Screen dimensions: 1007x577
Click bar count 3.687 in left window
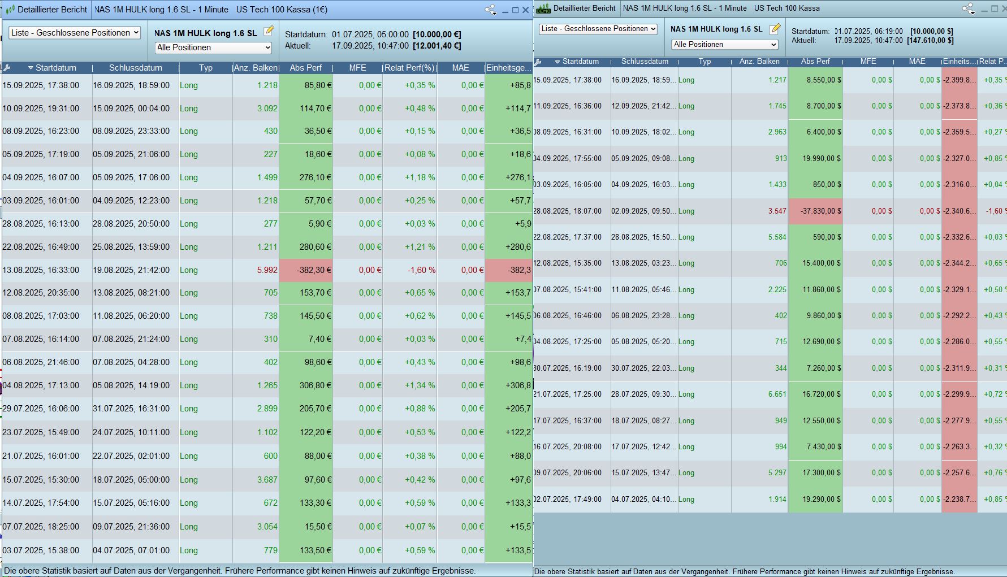267,480
